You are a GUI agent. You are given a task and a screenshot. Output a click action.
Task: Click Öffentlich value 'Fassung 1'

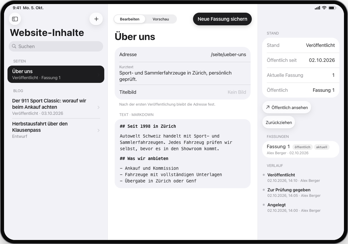[324, 90]
